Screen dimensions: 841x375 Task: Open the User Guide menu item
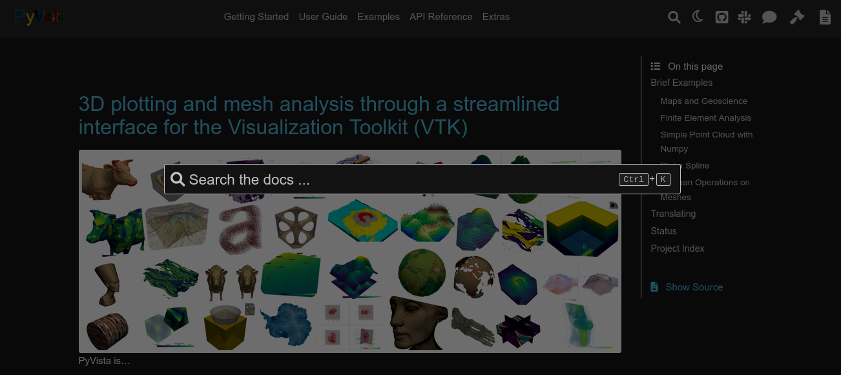(x=323, y=17)
